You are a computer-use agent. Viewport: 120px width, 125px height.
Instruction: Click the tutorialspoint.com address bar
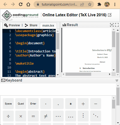[x=59, y=4]
